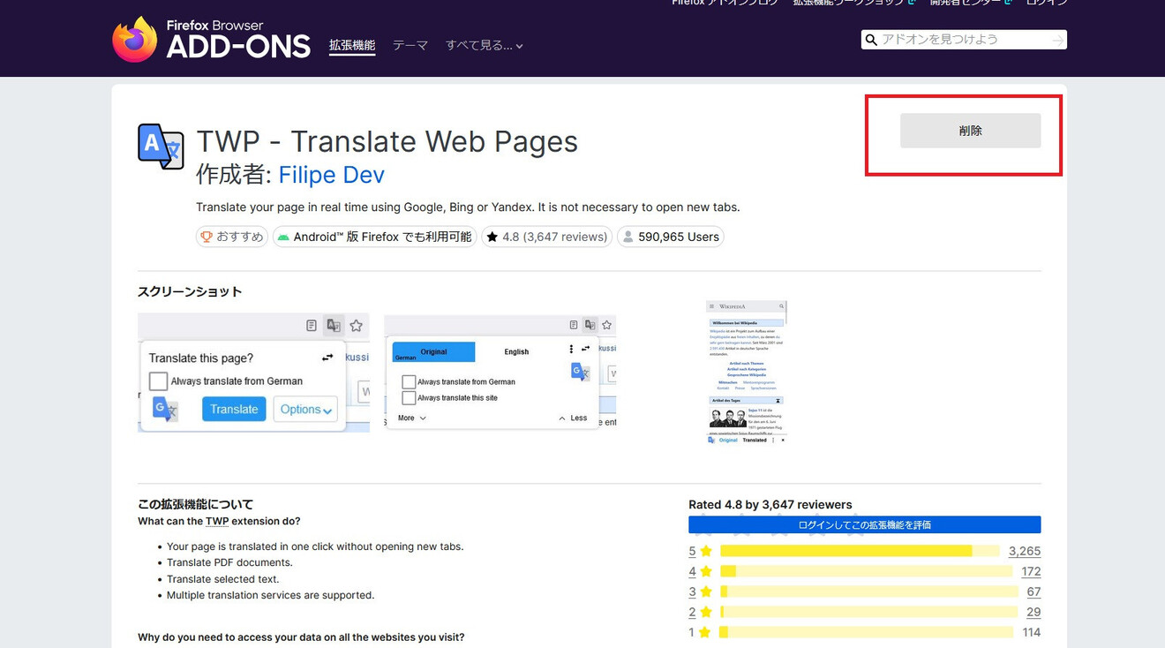
Task: Open third Wikipedia mobile screenshot
Action: (x=746, y=372)
